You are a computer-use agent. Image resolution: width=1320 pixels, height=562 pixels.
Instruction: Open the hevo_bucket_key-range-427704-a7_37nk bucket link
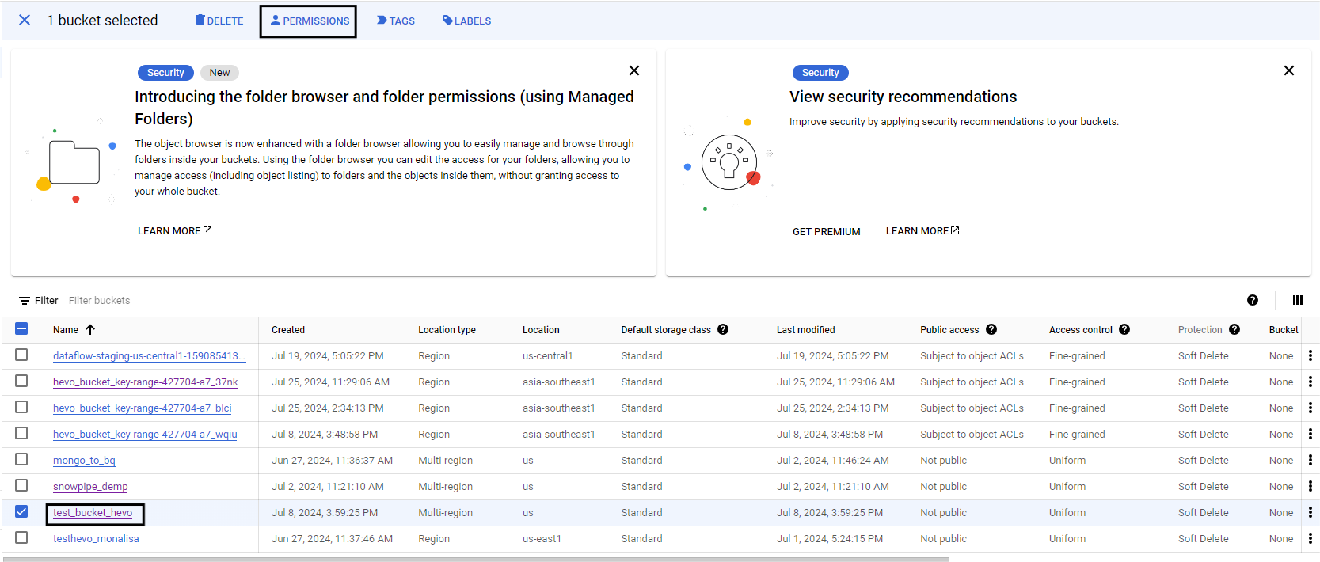[x=145, y=382]
